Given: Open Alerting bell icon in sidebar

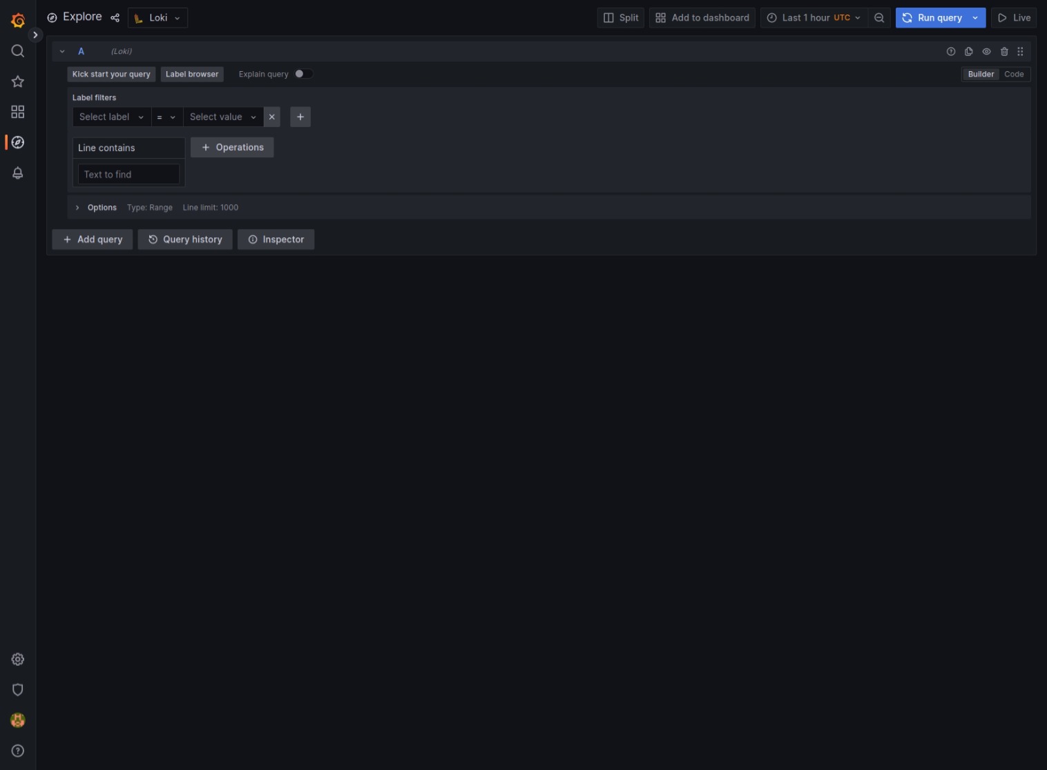Looking at the screenshot, I should point(18,172).
